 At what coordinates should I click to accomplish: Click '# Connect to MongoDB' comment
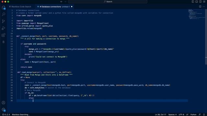[x=35, y=82]
